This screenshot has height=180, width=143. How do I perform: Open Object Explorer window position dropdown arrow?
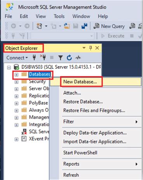click(x=84, y=48)
